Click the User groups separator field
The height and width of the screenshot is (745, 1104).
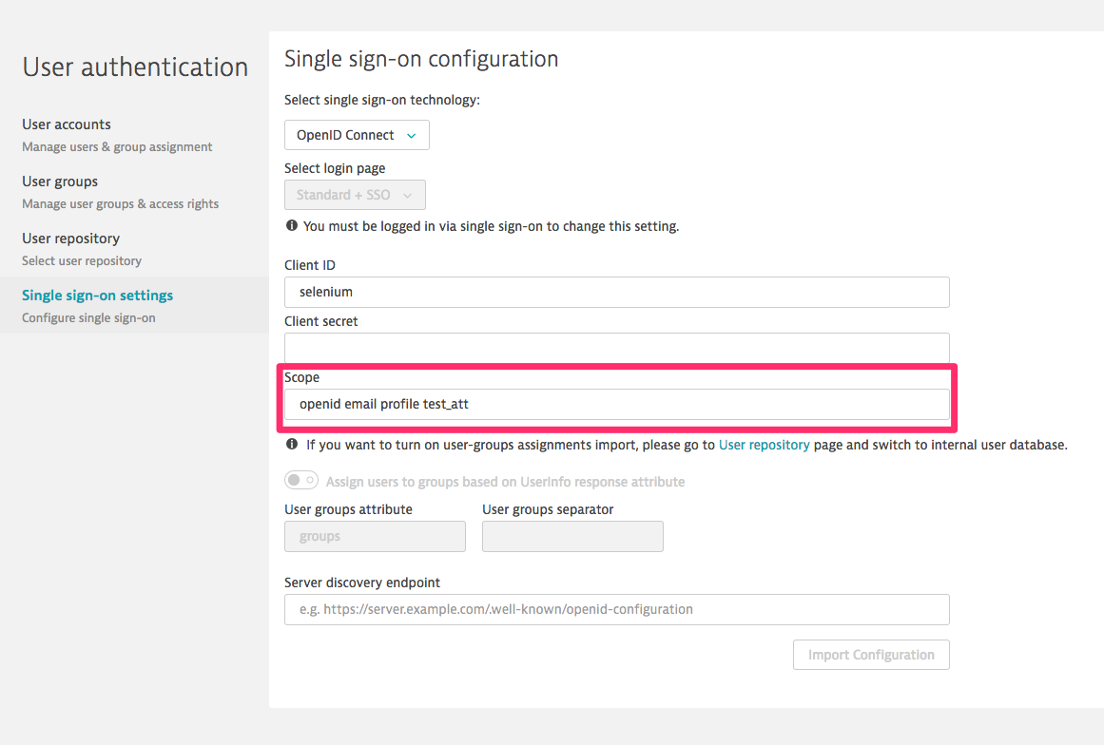pyautogui.click(x=572, y=536)
